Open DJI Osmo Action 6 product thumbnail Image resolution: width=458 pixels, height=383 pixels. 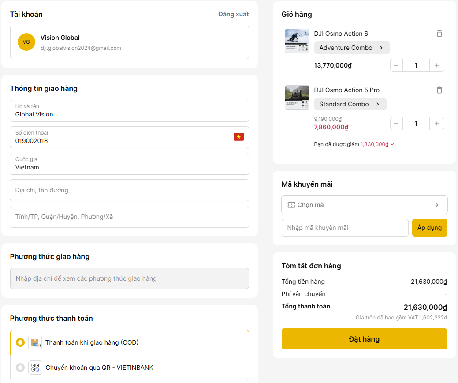297,41
